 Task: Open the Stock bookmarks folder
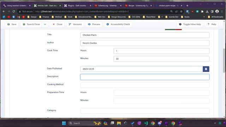(68, 17)
